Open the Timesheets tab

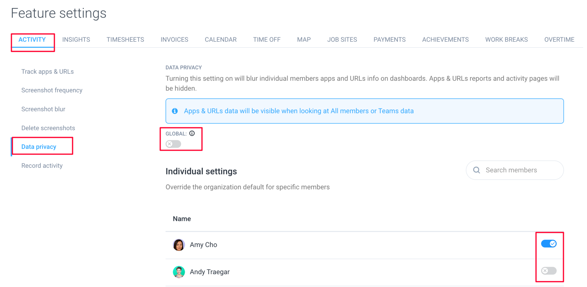(125, 39)
